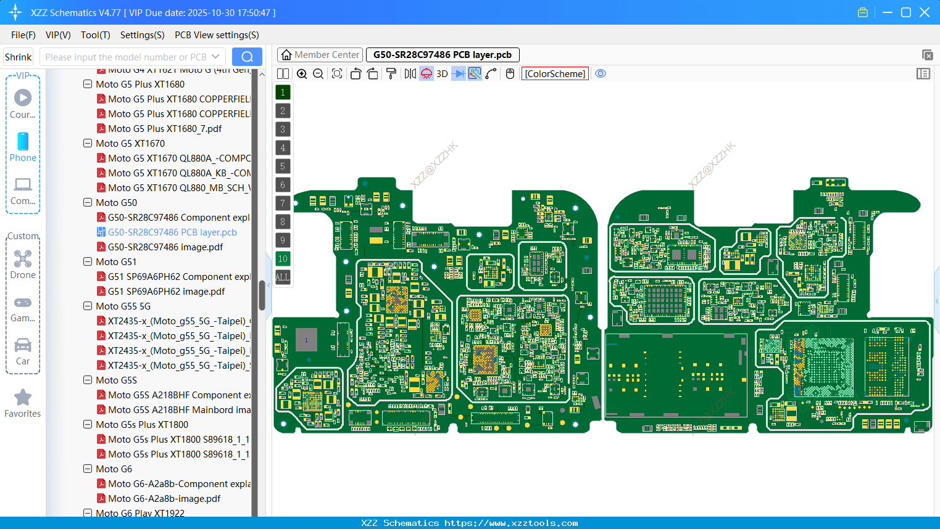940x529 pixels.
Task: Click the red lamp highlight icon
Action: (x=425, y=73)
